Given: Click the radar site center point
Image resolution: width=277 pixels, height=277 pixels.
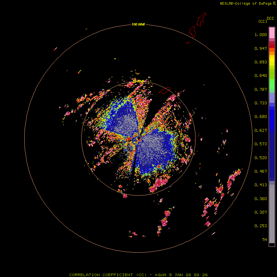Looking at the screenshot, I should pos(138,138).
